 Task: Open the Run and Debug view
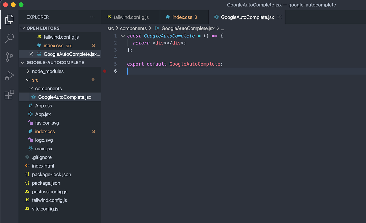[9, 76]
